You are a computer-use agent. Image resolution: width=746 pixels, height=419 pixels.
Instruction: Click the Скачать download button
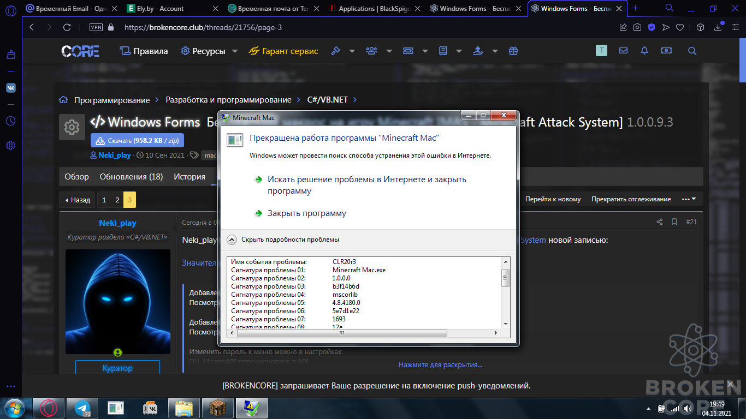[137, 140]
